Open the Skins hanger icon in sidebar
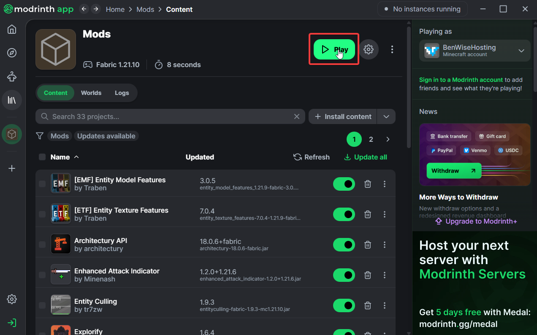537x335 pixels. 12,76
